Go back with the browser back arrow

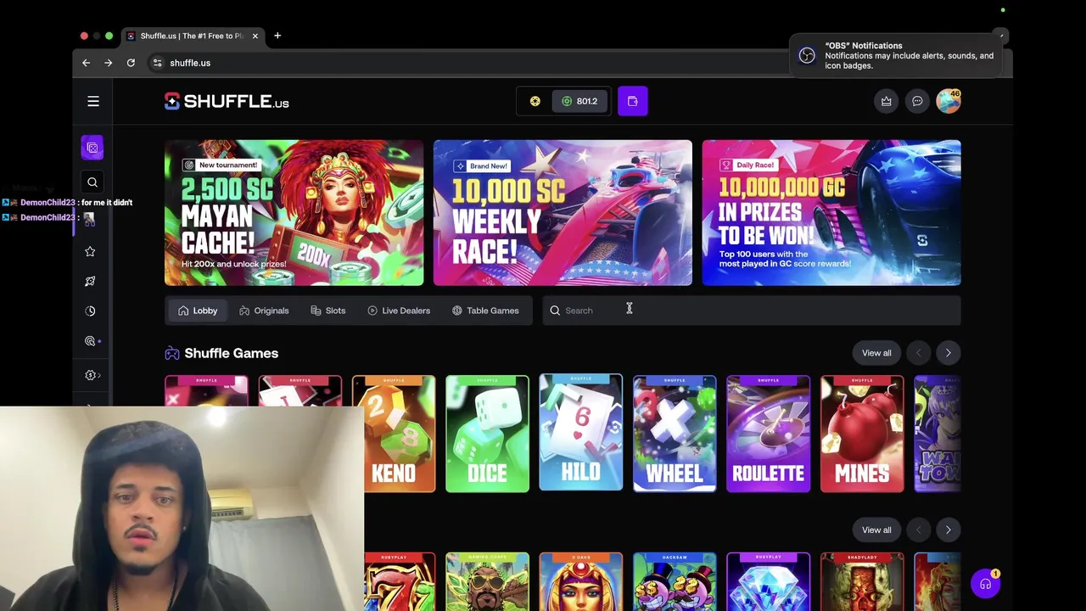pyautogui.click(x=86, y=63)
